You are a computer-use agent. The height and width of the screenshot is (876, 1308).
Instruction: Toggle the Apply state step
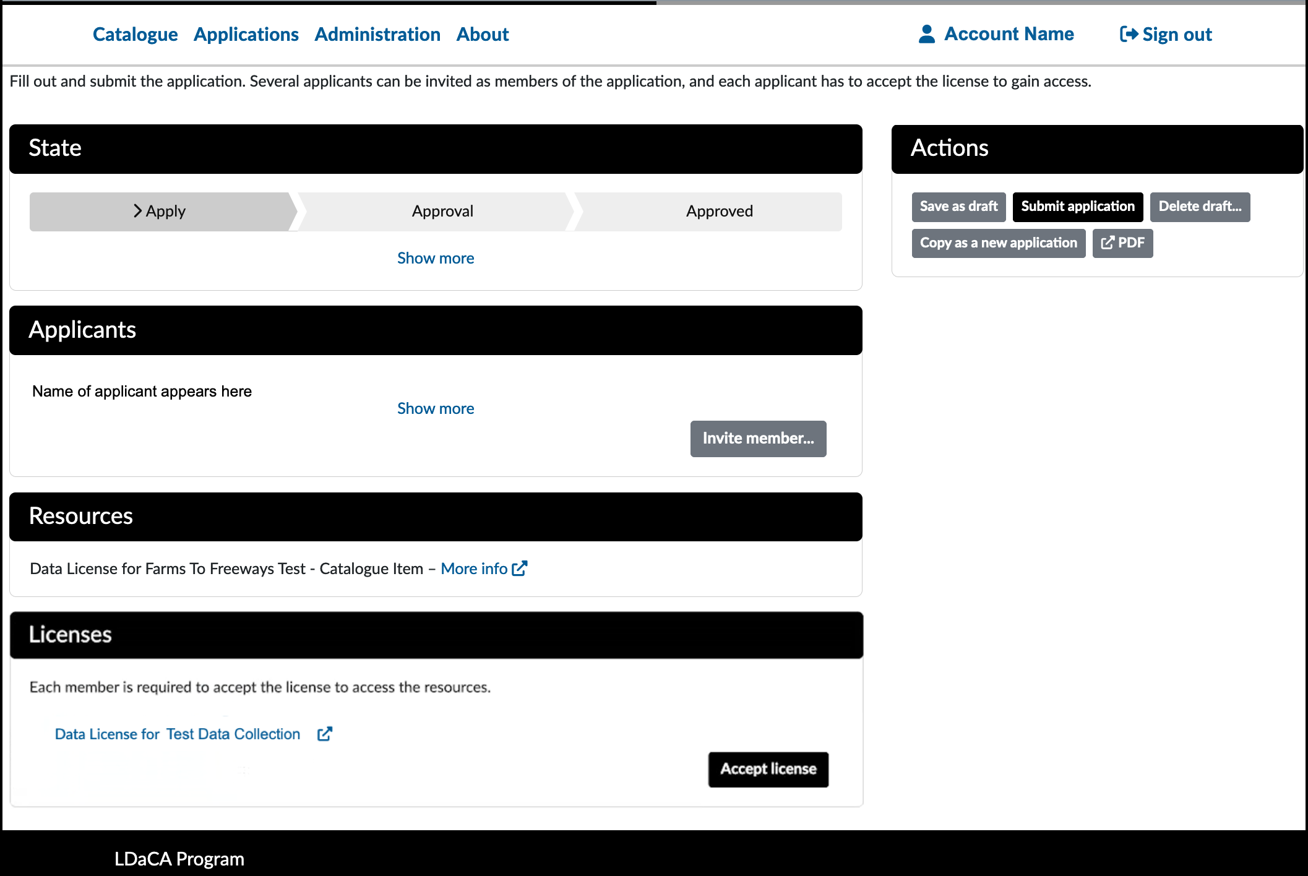coord(160,211)
